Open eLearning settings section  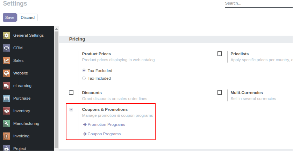click(27, 86)
